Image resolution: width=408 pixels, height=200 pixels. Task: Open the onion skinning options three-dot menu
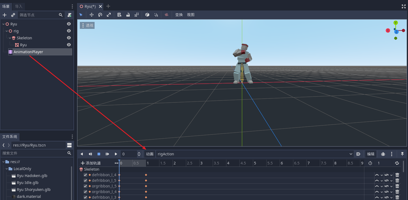[x=392, y=154]
